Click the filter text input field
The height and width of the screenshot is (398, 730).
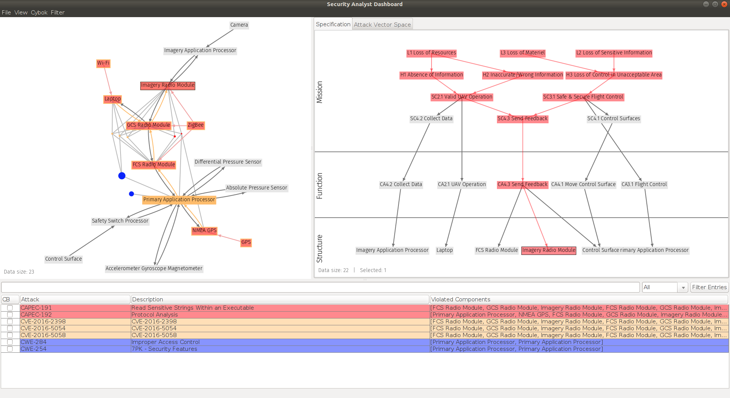click(321, 287)
